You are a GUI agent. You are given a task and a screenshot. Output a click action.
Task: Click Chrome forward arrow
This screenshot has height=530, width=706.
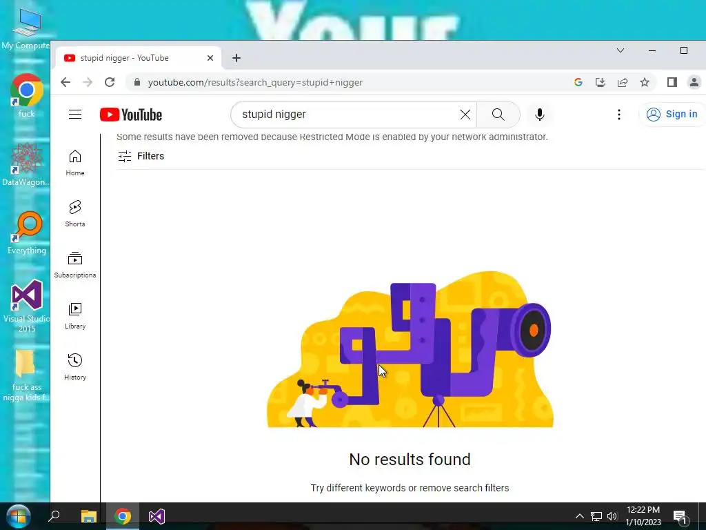(x=88, y=83)
